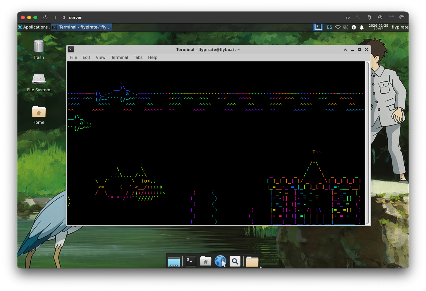
Task: Maximize the Terminal window
Action: pos(359,49)
